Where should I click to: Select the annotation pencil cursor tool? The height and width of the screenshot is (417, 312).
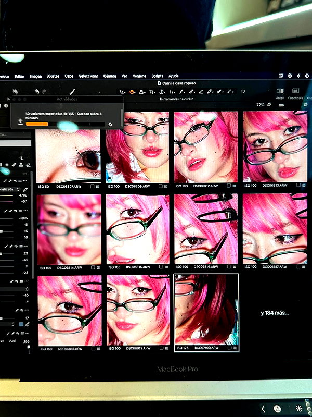[229, 92]
